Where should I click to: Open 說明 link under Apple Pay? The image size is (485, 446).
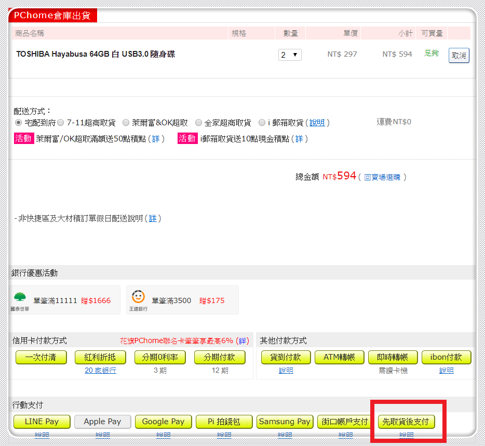[103, 435]
